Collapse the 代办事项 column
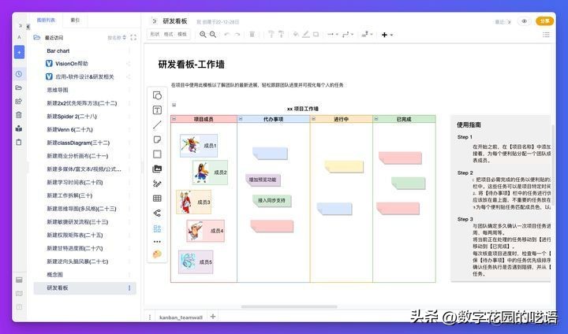Screen dimensions: 568x334 (240, 119)
